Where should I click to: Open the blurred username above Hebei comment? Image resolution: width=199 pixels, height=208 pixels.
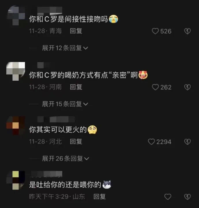click(x=56, y=119)
